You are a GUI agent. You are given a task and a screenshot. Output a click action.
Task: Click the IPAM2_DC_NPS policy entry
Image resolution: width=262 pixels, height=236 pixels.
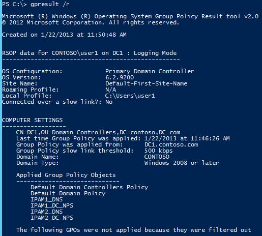tap(52, 218)
